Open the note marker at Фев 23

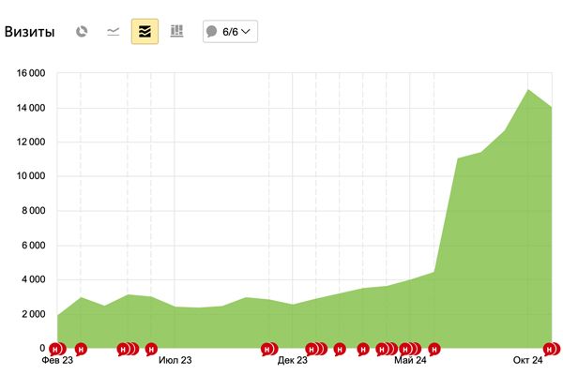pos(57,349)
